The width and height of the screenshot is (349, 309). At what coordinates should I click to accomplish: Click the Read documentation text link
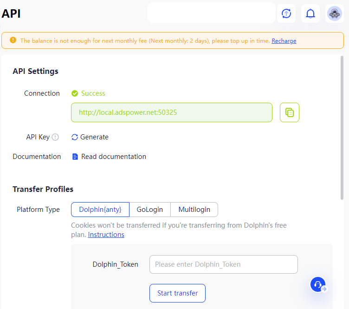[x=114, y=157]
